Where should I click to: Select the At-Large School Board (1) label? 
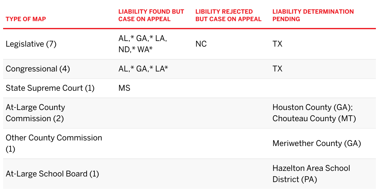[x=52, y=174]
